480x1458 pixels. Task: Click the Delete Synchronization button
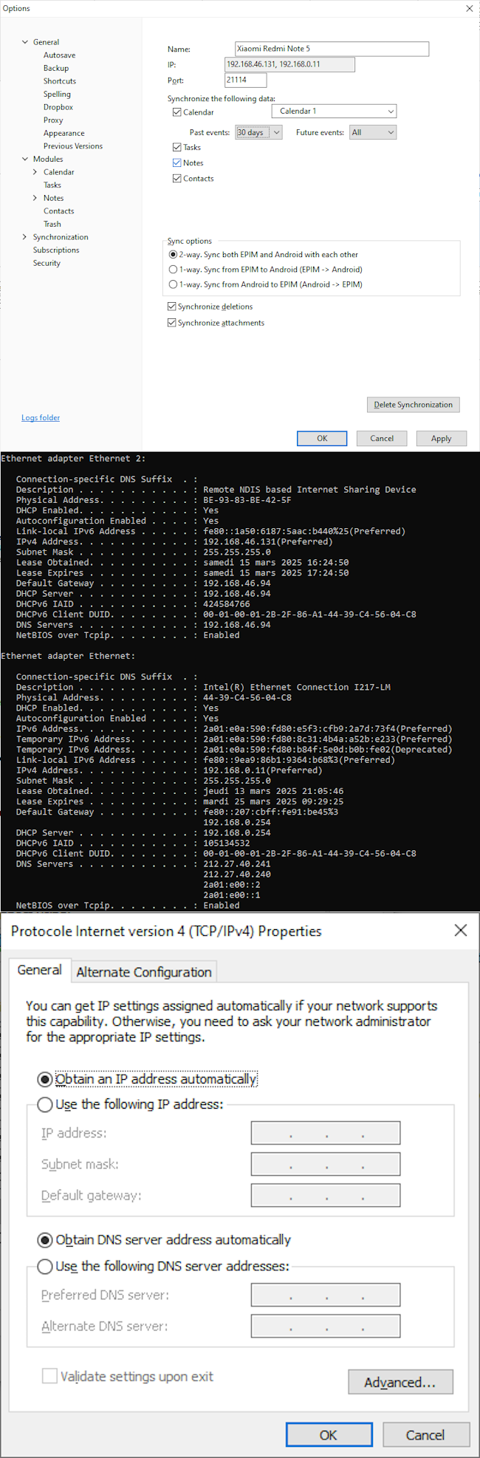[414, 405]
